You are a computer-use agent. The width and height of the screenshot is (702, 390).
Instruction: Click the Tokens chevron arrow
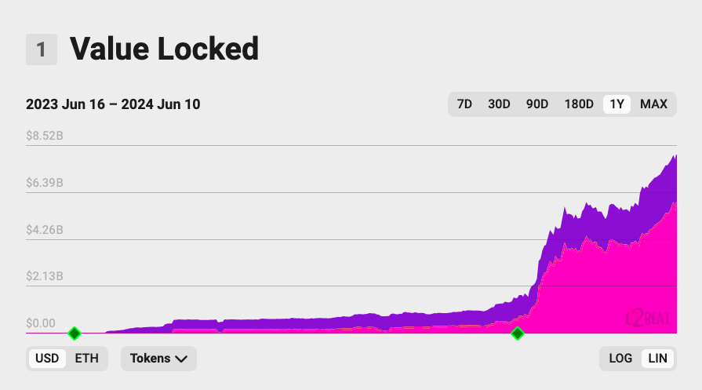coord(181,359)
